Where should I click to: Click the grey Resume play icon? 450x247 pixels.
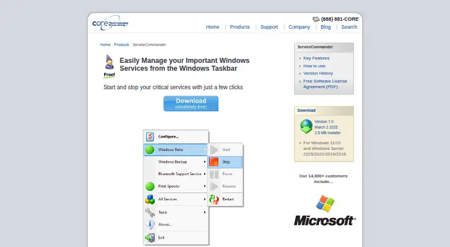214,186
